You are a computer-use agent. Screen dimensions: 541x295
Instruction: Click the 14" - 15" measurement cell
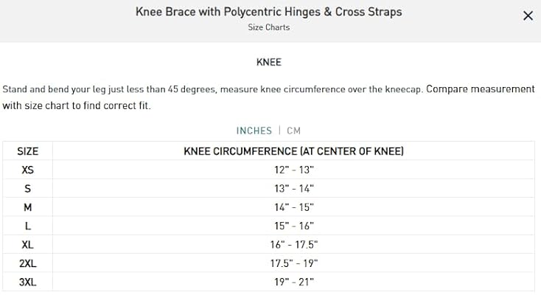[x=293, y=207]
